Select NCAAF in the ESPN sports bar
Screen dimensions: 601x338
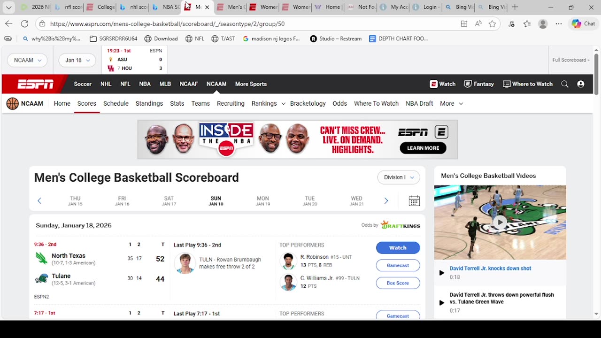pos(189,84)
